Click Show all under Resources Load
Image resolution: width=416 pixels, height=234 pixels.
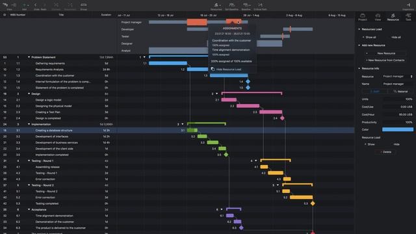click(x=369, y=38)
